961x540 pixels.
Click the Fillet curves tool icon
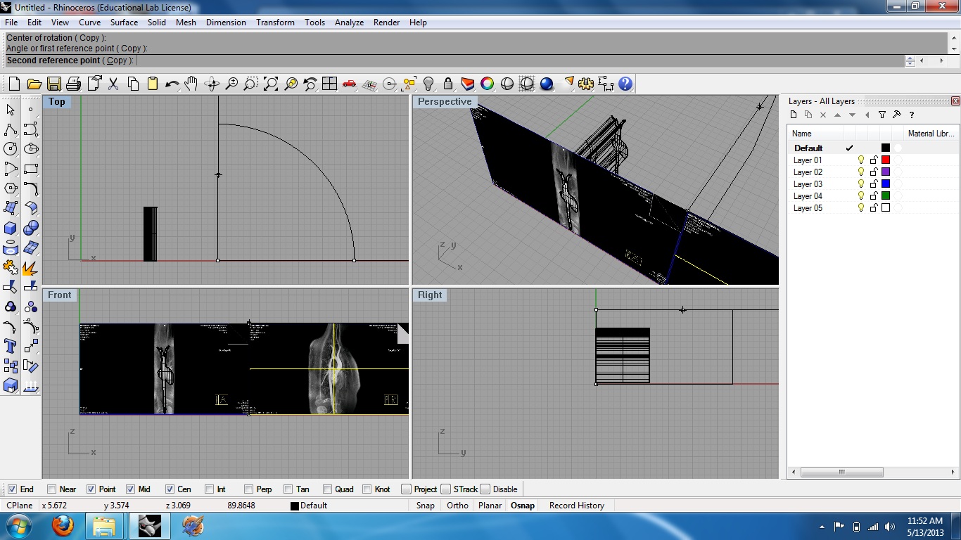30,188
